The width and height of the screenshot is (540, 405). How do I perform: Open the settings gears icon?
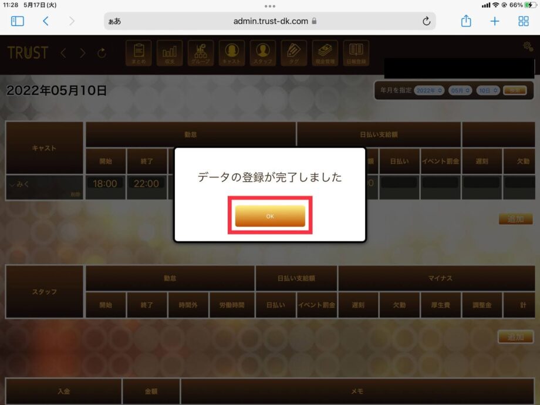[528, 46]
